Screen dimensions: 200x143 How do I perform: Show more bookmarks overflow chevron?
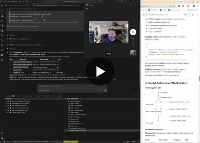(x=184, y=10)
